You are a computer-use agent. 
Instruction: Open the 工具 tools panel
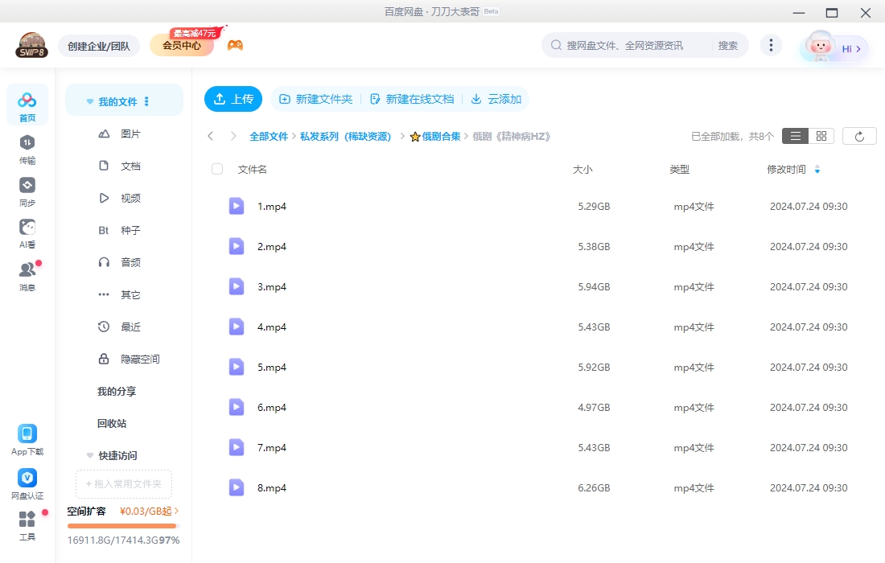(27, 527)
